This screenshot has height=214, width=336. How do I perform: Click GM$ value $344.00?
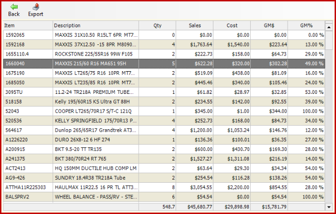coord(278,111)
